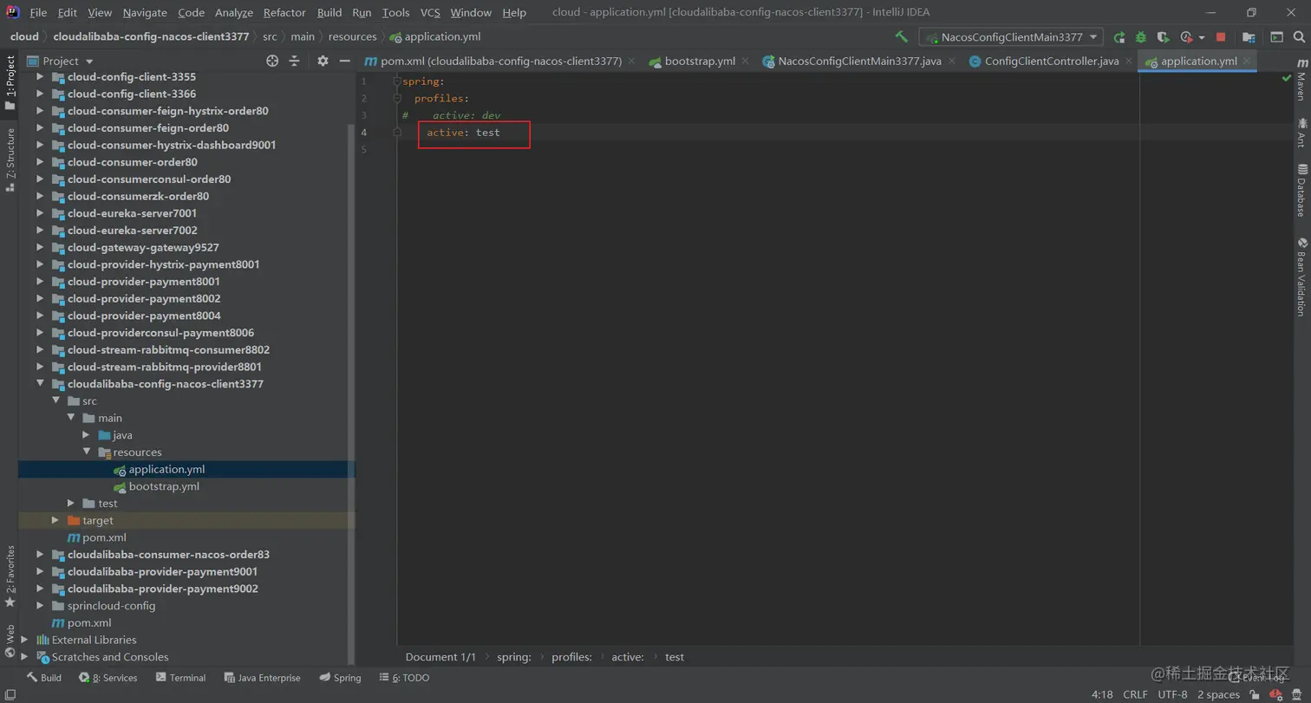Switch to the bootstrap.yml editor tab
This screenshot has width=1311, height=703.
699,61
